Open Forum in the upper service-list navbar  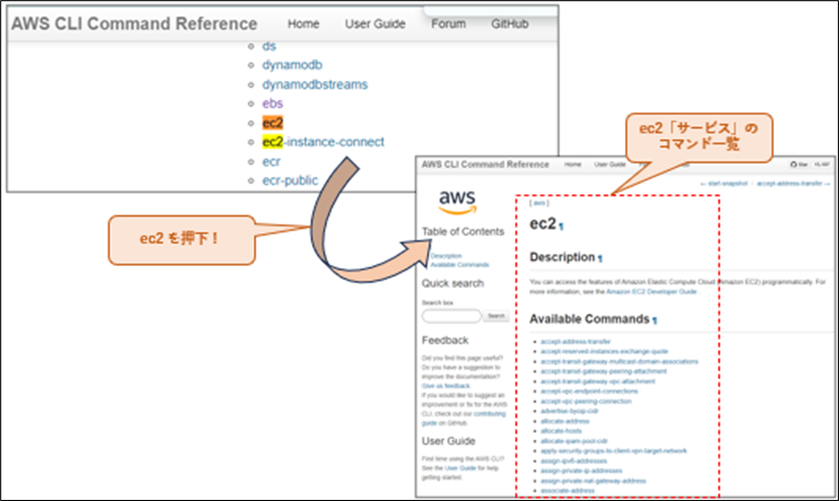coord(448,24)
